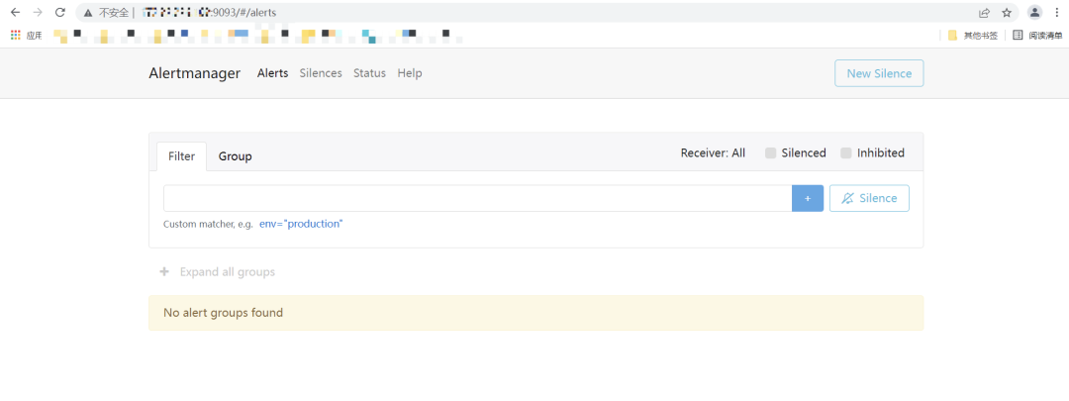
Task: Open the other bookmarks folder
Action: tap(973, 36)
